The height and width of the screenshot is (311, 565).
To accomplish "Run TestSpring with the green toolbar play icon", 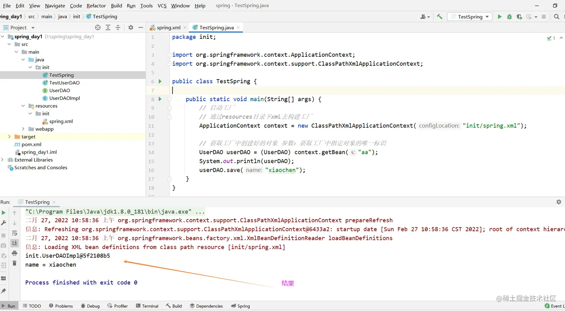I will click(x=500, y=16).
